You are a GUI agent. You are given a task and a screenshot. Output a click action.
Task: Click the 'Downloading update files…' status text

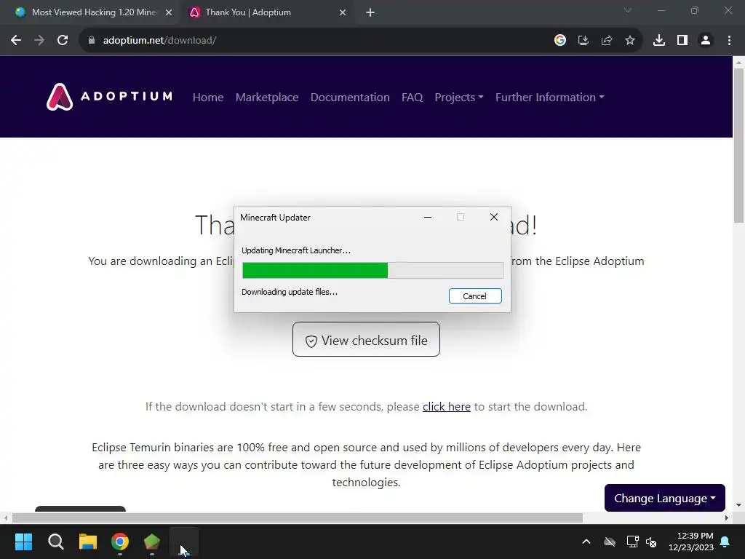[x=290, y=292]
